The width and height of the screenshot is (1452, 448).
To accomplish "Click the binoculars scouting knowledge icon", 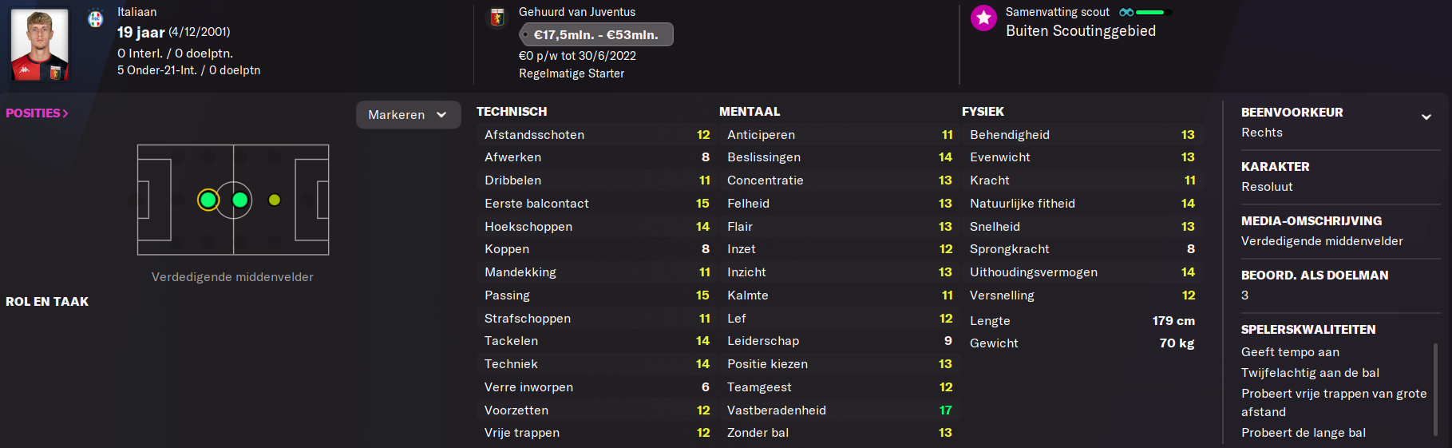I will (1126, 12).
